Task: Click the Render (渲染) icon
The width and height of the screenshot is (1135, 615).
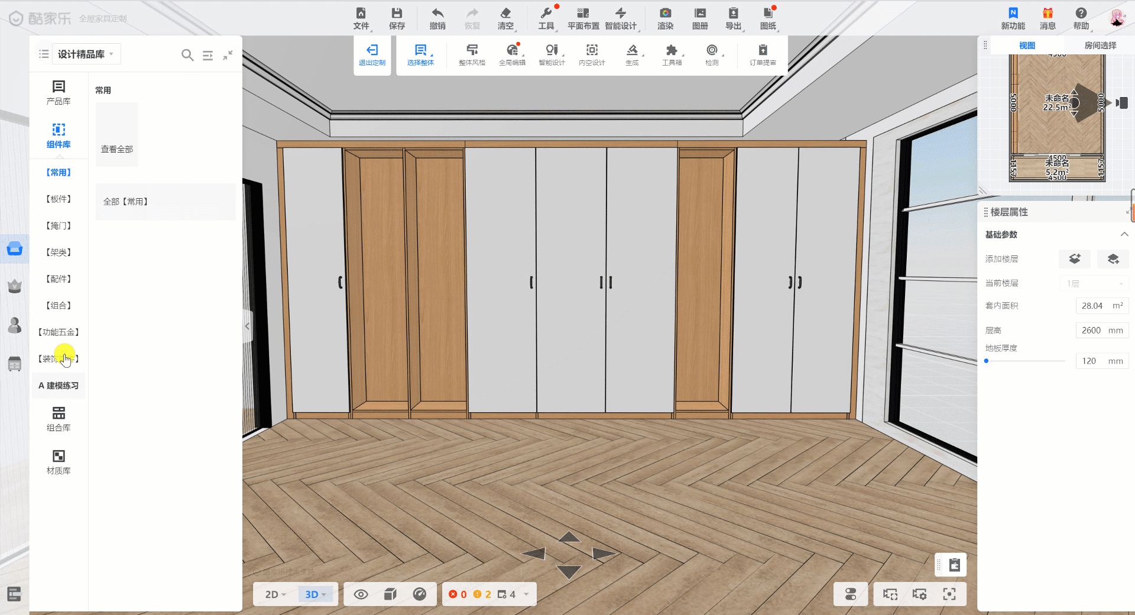Action: 665,14
